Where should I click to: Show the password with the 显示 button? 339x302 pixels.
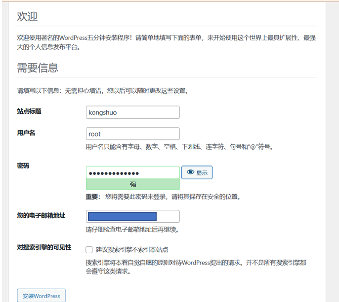[x=197, y=172]
